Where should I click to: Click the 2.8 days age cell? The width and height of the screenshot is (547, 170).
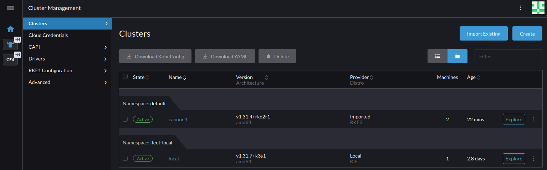(476, 159)
